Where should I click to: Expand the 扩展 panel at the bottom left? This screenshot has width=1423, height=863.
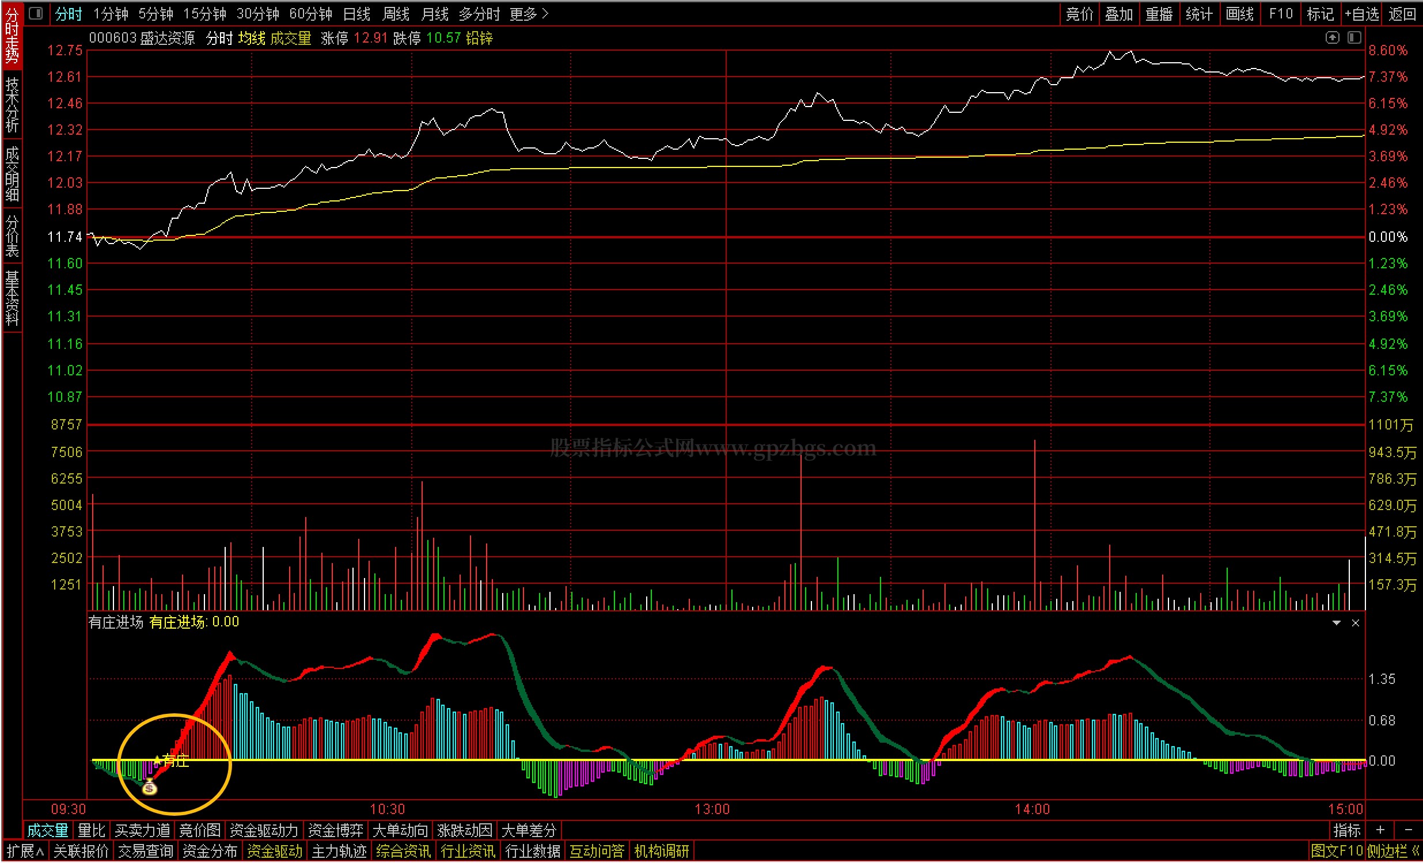pyautogui.click(x=25, y=850)
